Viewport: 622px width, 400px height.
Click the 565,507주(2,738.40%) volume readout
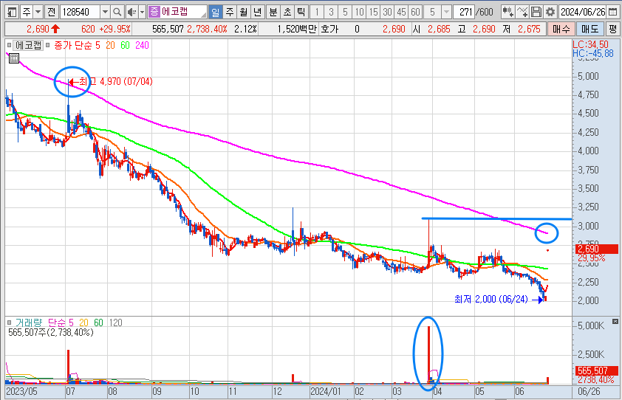(51, 332)
